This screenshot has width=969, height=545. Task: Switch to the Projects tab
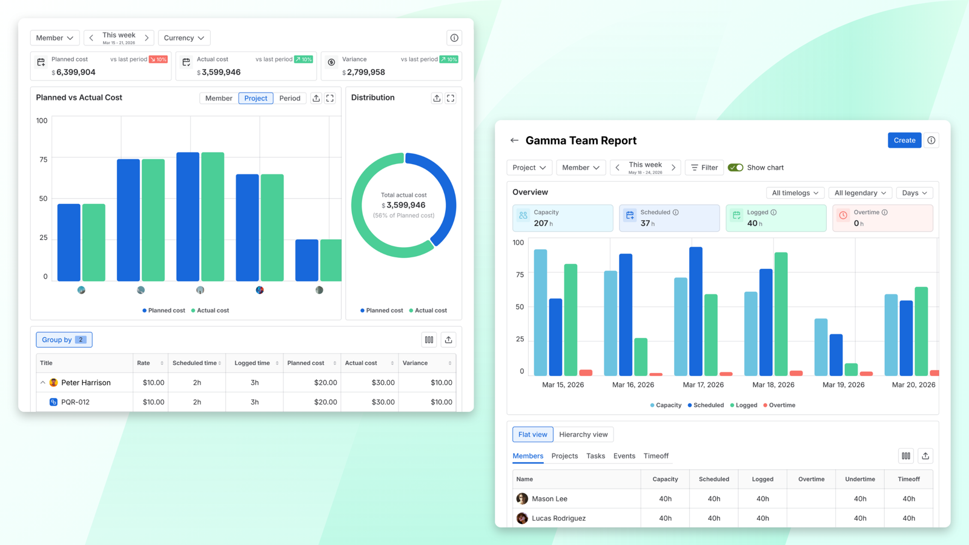coord(564,456)
